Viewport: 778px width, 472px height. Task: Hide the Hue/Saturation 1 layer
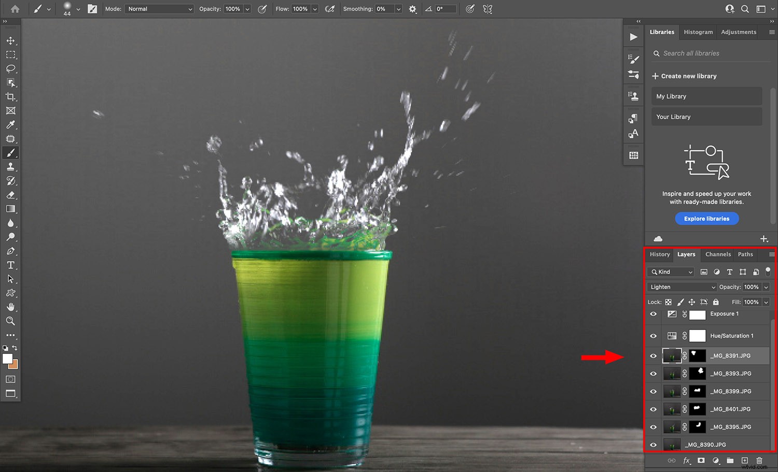pos(653,335)
